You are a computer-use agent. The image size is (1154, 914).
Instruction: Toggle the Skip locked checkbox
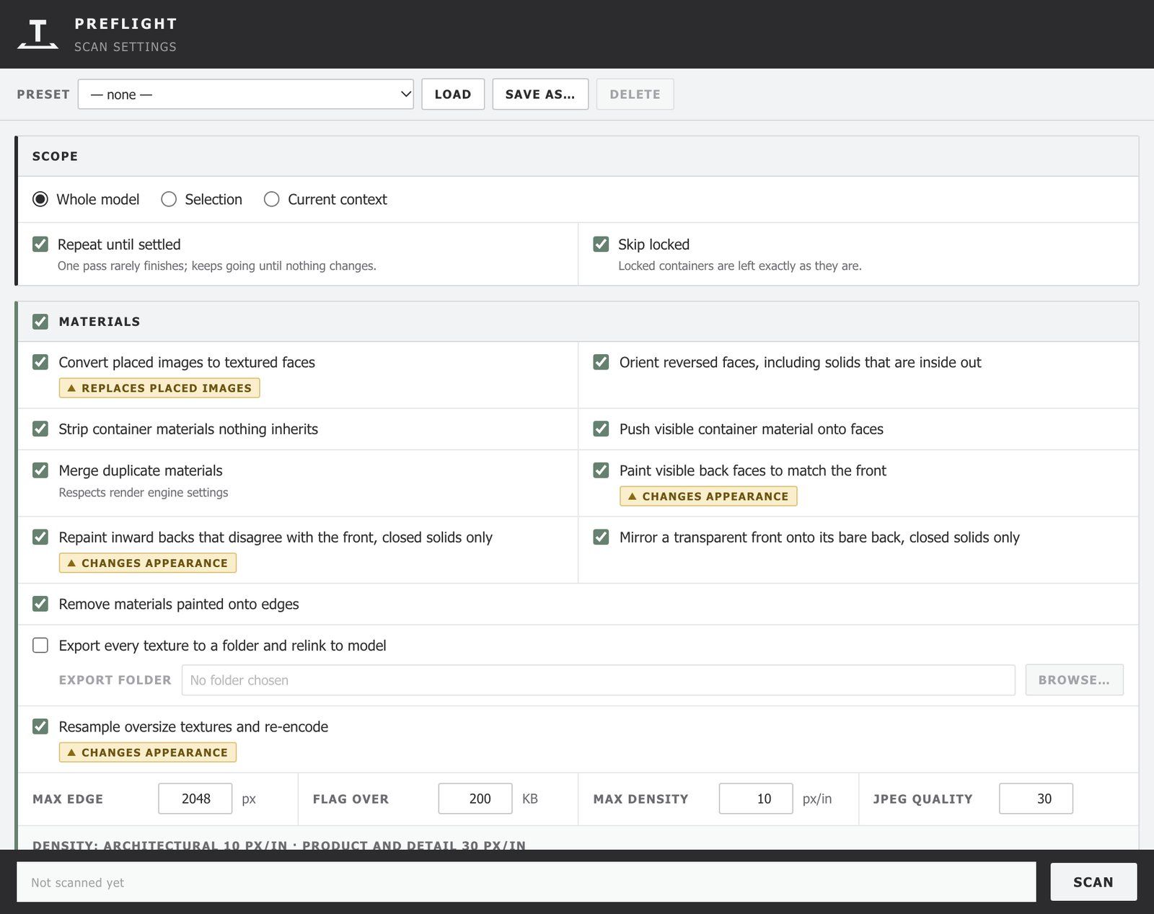601,245
